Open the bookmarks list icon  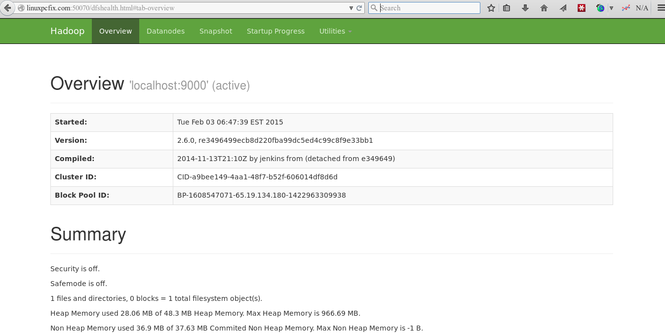pos(507,8)
